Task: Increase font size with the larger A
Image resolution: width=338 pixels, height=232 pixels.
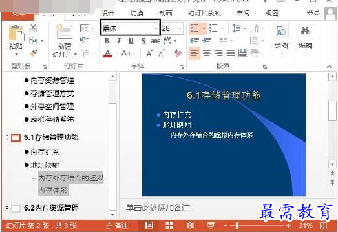Action: (149, 53)
